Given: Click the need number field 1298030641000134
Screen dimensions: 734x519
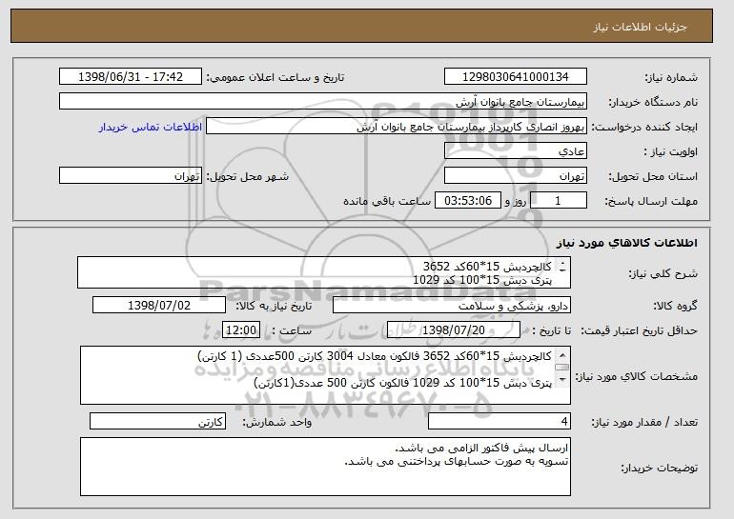Looking at the screenshot, I should (x=516, y=77).
